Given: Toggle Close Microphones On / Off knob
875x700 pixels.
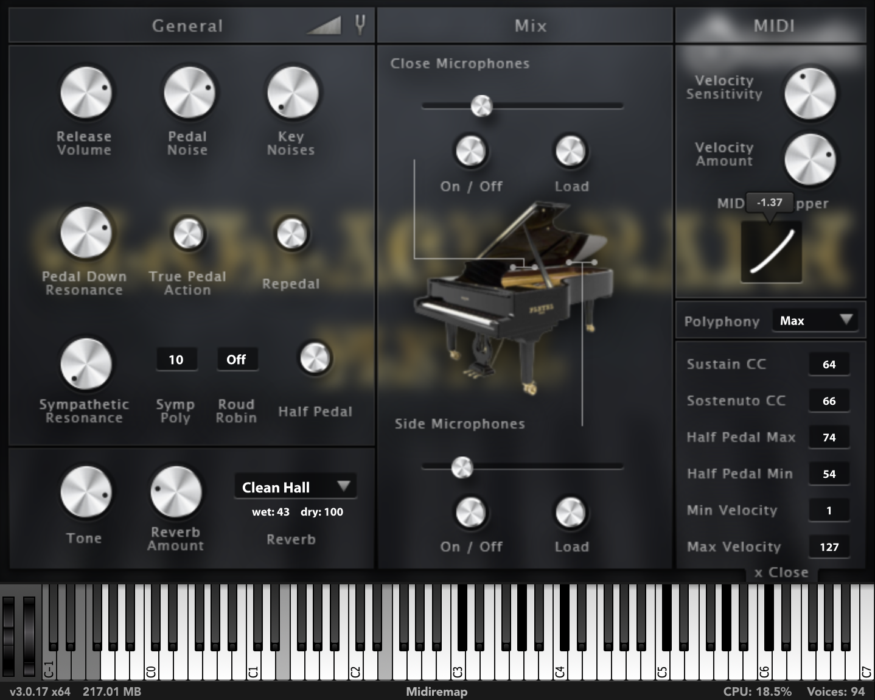Looking at the screenshot, I should [471, 151].
